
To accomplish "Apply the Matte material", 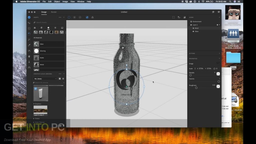I will pos(49,58).
